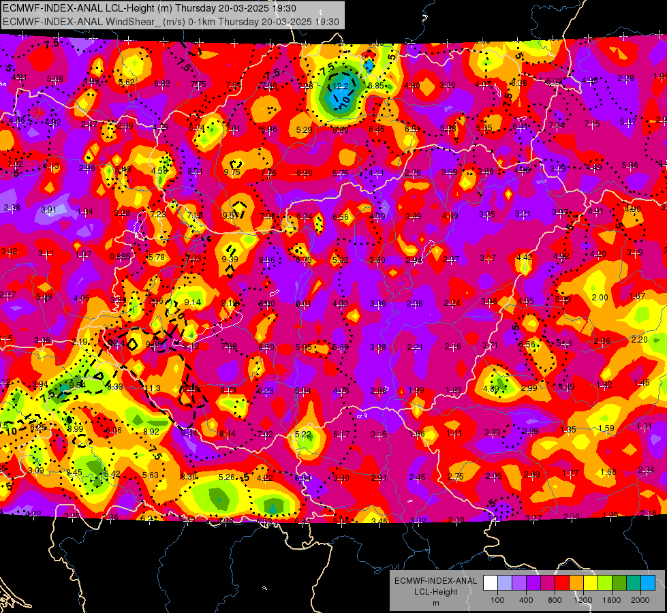Screen dimensions: 667x613
Task: Select the light lavender legend swatch
Action: [505, 583]
